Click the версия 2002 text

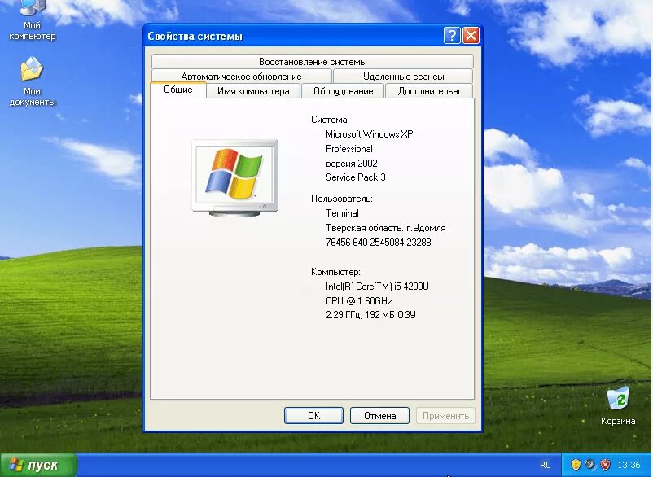point(352,163)
